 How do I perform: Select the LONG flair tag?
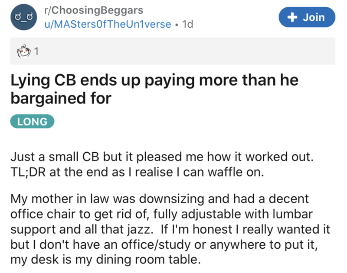point(32,122)
